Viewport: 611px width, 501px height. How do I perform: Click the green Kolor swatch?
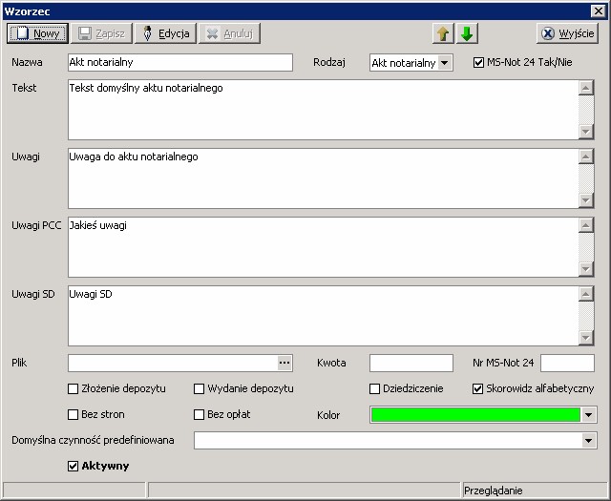[474, 415]
